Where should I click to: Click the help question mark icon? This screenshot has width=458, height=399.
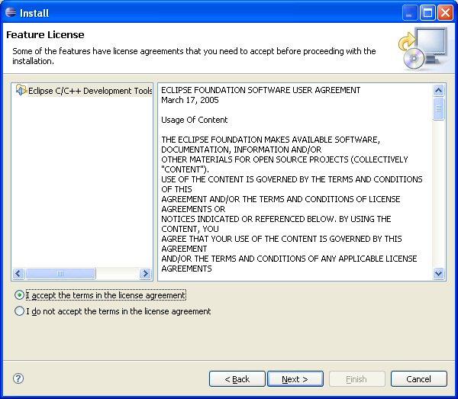coord(19,378)
